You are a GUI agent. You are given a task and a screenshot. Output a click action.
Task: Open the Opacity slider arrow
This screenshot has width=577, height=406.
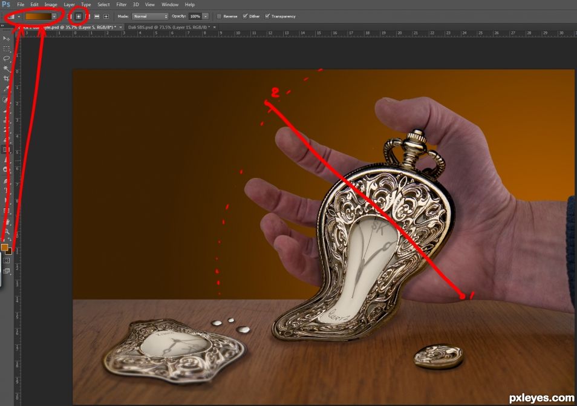click(x=205, y=16)
